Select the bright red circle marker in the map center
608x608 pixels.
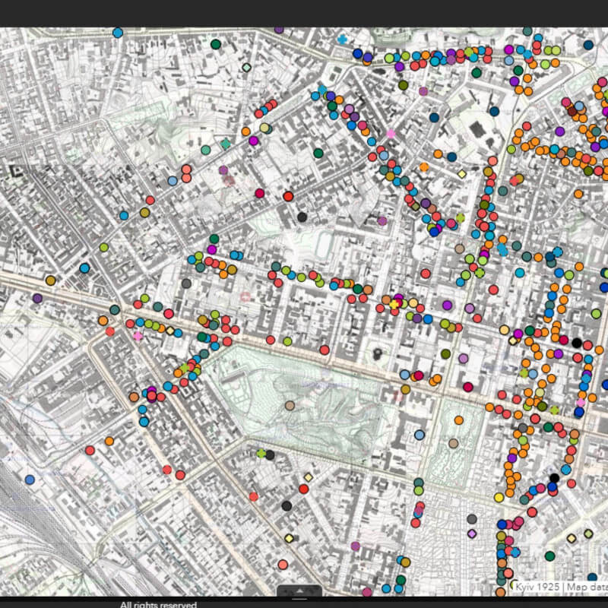288,196
